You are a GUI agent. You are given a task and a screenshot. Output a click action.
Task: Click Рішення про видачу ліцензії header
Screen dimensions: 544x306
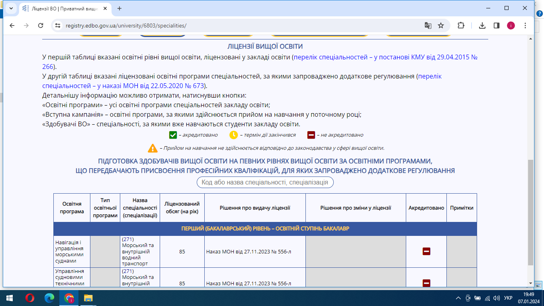click(255, 208)
